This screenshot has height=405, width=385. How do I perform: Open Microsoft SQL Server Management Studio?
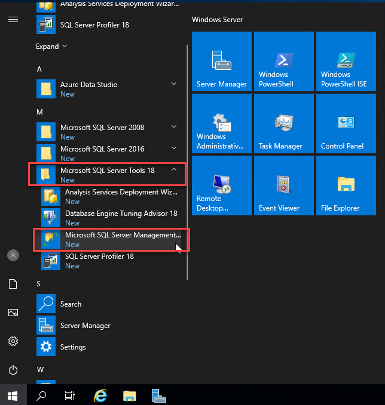111,239
